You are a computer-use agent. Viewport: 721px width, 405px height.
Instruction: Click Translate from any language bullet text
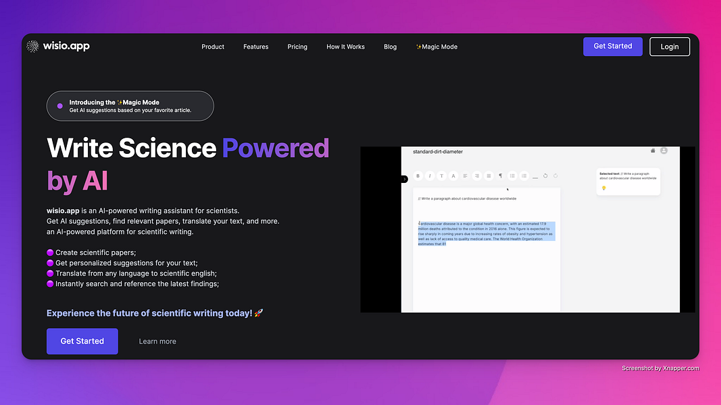click(x=136, y=273)
